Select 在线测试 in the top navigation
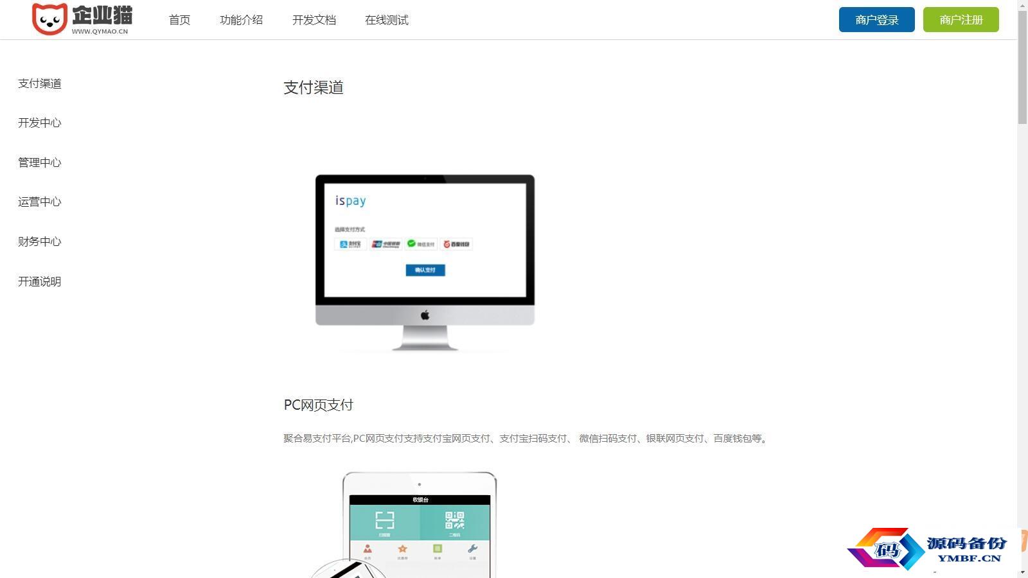Viewport: 1028px width, 578px height. tap(386, 20)
